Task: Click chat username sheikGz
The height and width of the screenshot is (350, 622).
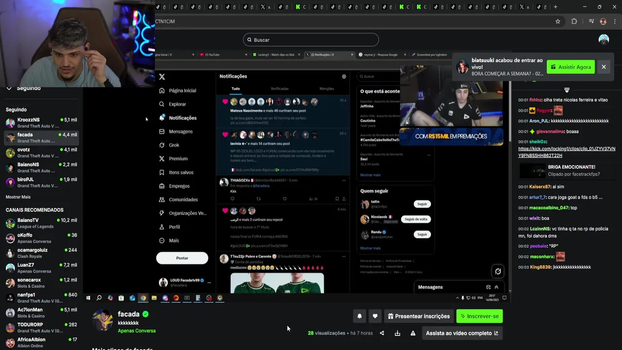Action: click(x=538, y=141)
